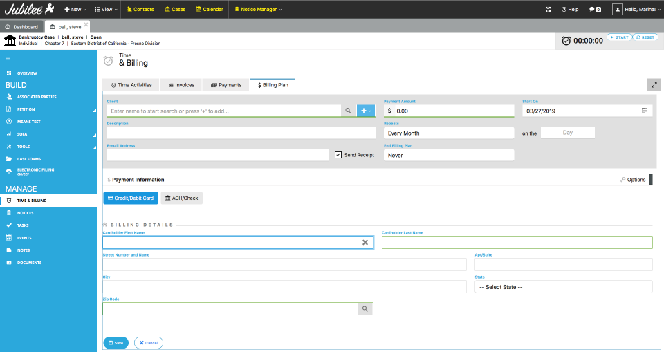
Task: Open the Select State dropdown
Action: (x=564, y=287)
